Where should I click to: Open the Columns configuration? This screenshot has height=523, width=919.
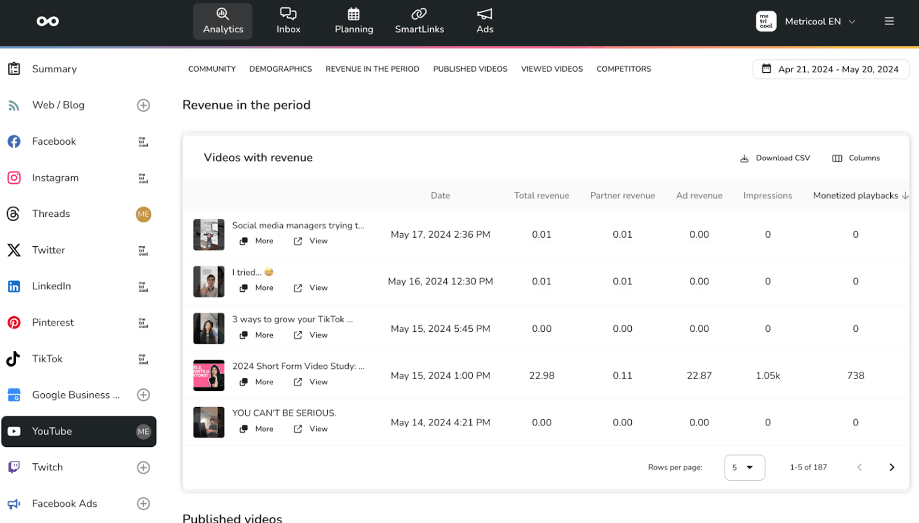856,158
